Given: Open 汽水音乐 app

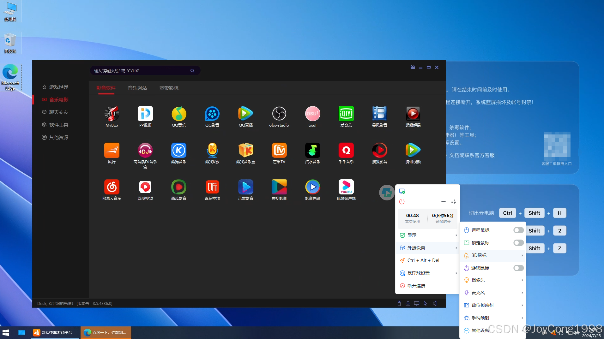Looking at the screenshot, I should [x=313, y=153].
